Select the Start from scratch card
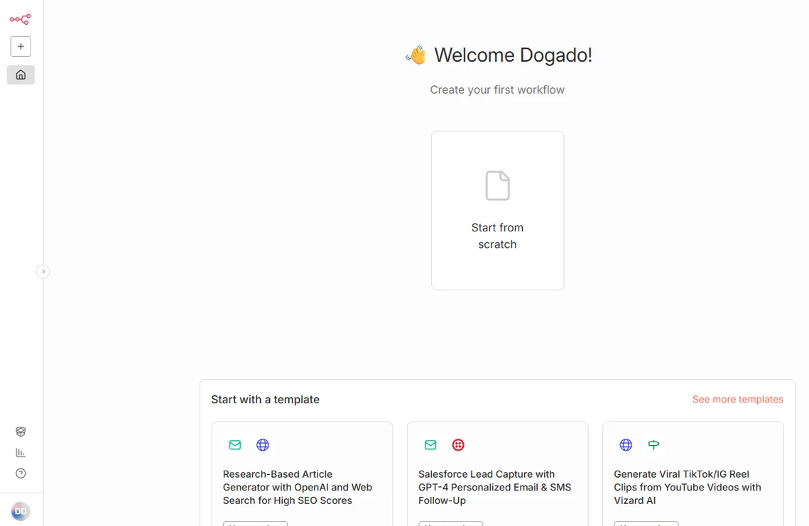 (497, 210)
